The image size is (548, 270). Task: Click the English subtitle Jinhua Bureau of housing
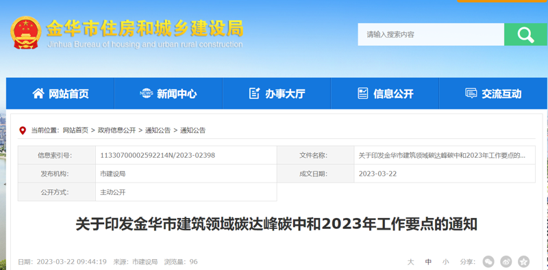(x=145, y=44)
